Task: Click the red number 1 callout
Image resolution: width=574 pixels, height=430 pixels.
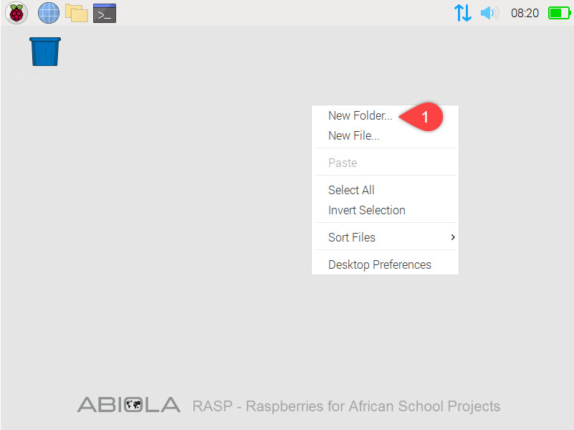Action: click(x=425, y=117)
